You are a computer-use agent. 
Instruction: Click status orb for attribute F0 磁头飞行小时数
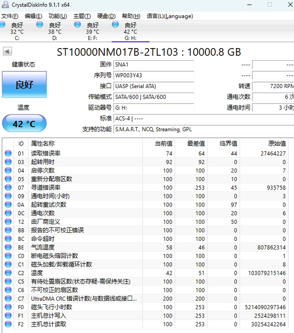[8, 307]
